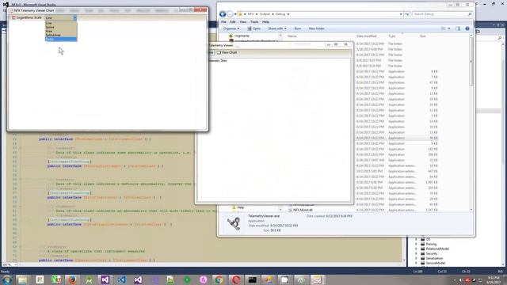Click the NFX segment in address bar
Screen dimensions: 507x285
250,14
